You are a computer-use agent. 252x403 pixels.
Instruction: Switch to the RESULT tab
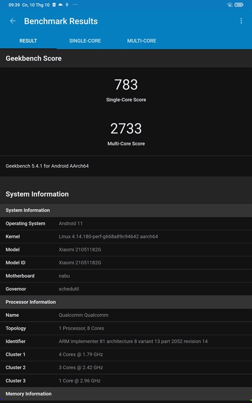click(28, 41)
